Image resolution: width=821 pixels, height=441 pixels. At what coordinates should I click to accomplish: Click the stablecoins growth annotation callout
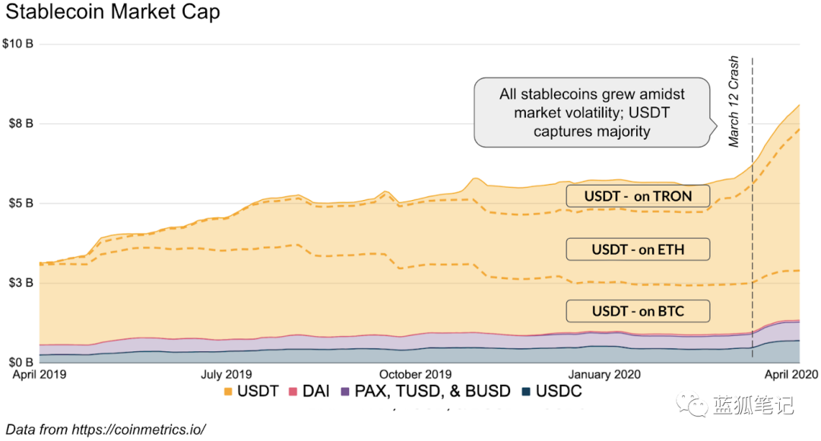tap(591, 113)
